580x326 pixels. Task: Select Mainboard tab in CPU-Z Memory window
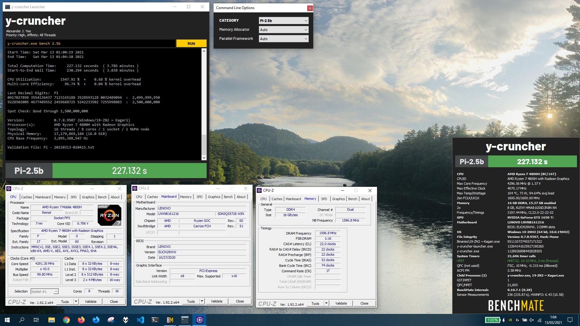[x=293, y=199]
